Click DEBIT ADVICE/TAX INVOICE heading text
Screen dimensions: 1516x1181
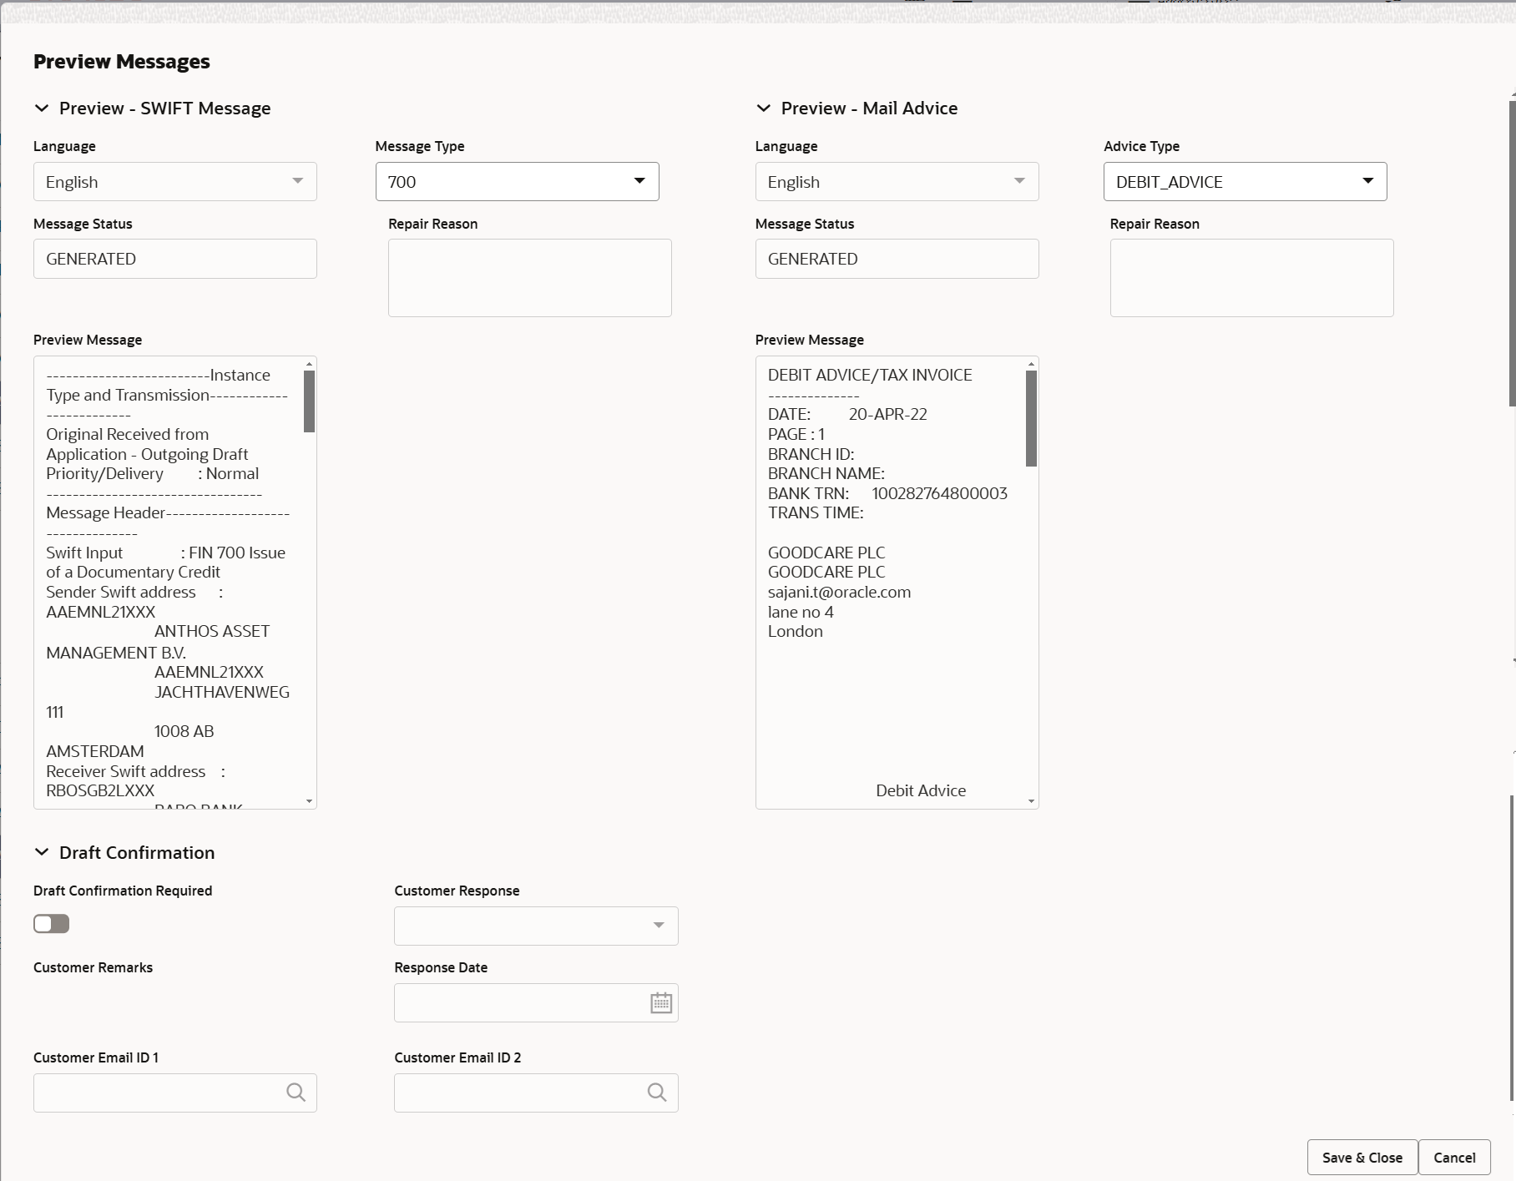[x=870, y=375]
